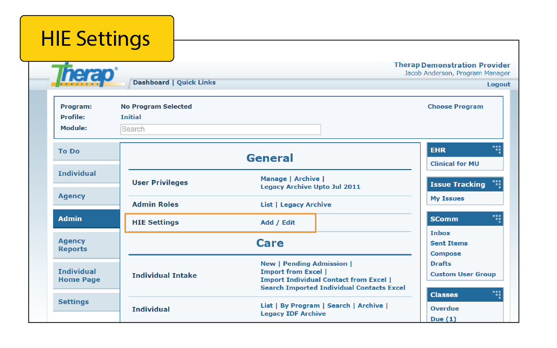Open the Initial profile link
Image resolution: width=557 pixels, height=348 pixels.
click(131, 117)
